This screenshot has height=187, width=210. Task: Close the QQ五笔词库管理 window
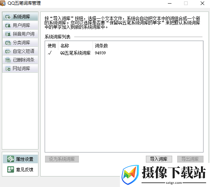202,3
